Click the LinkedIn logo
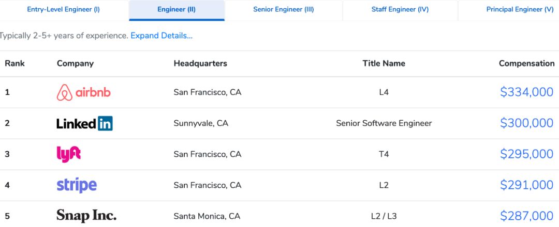Screen dimensions: 559x227 pyautogui.click(x=84, y=123)
